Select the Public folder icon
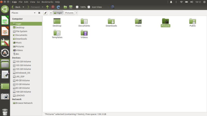This screenshot has width=207, height=116. (x=193, y=22)
